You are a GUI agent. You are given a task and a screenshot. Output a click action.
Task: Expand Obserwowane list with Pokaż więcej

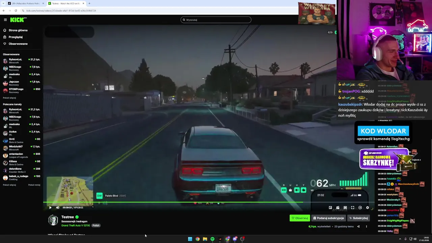click(9, 98)
